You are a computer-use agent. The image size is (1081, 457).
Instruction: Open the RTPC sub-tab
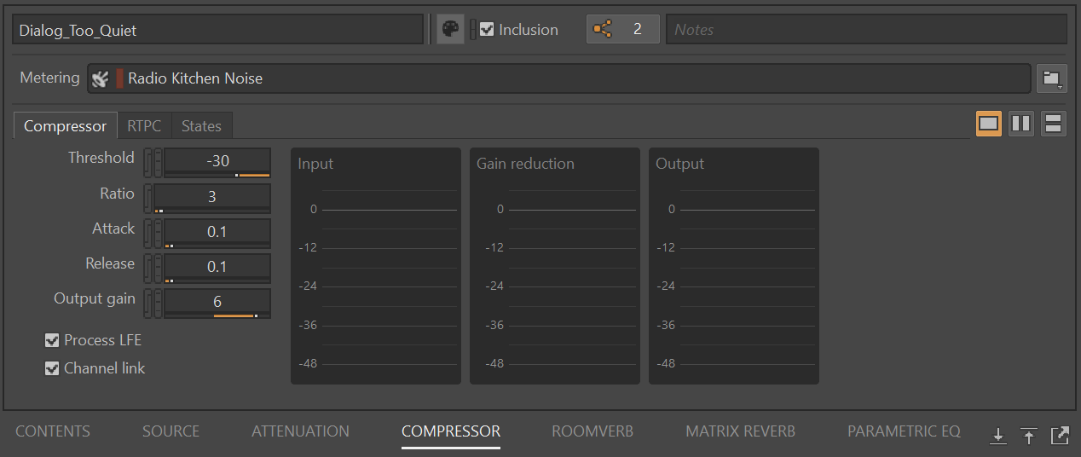click(x=144, y=126)
